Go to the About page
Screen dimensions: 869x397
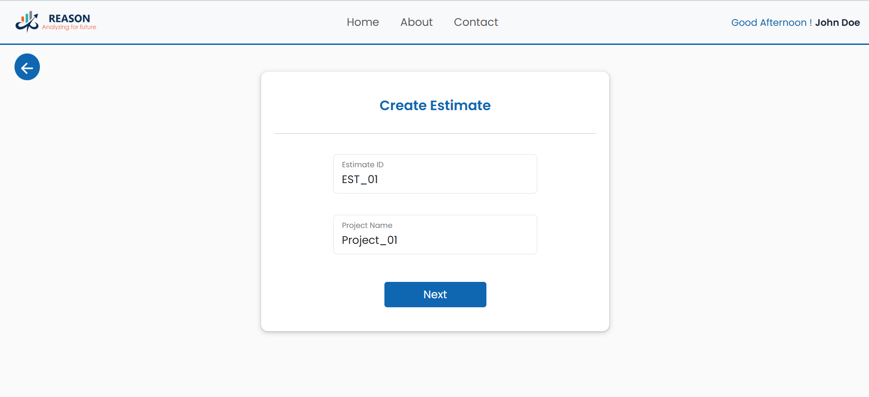tap(416, 22)
